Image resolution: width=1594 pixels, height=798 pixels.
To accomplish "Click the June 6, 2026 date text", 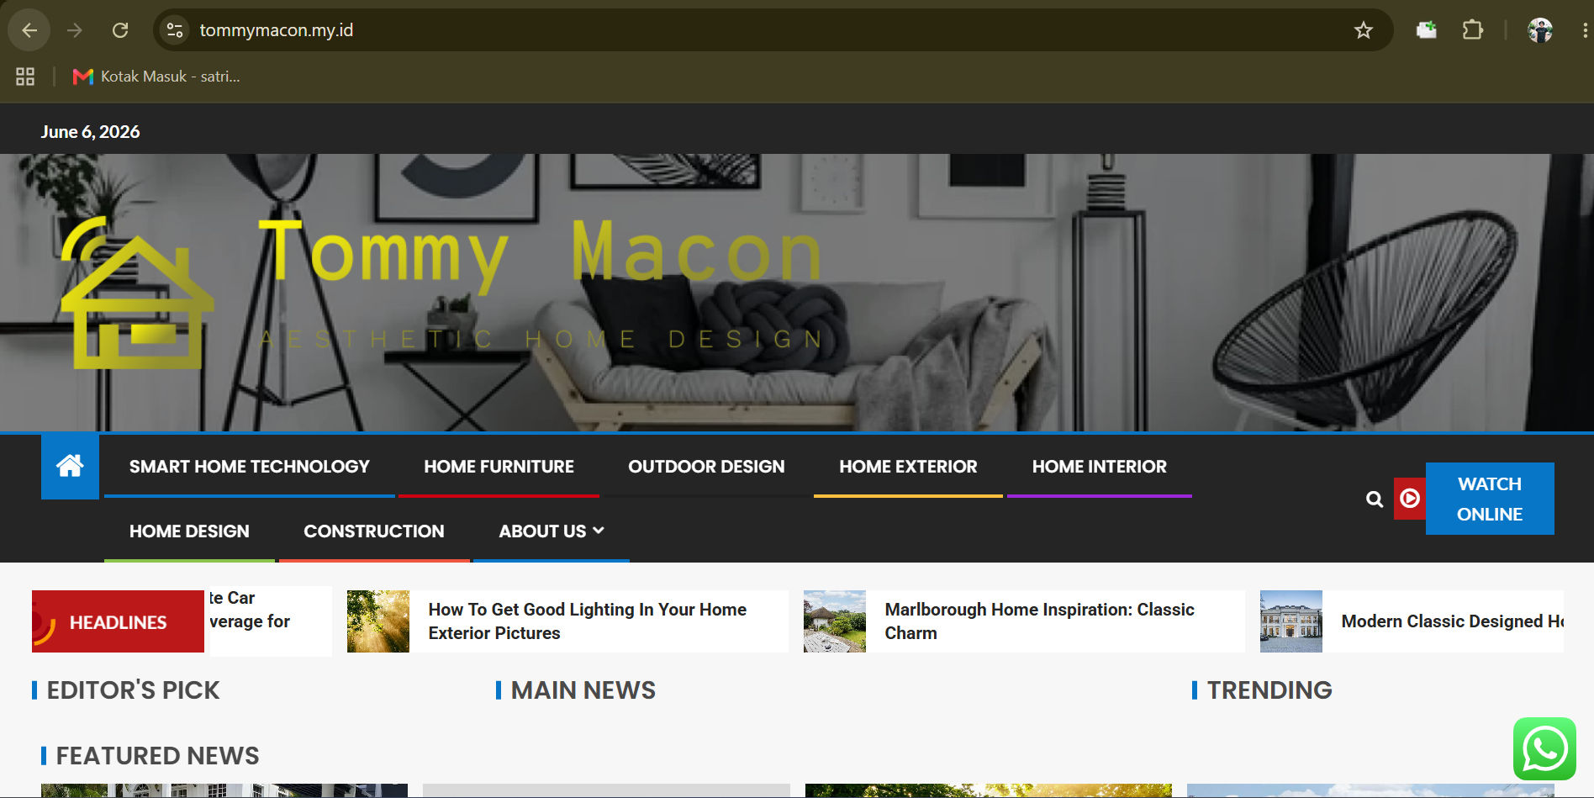I will (91, 132).
